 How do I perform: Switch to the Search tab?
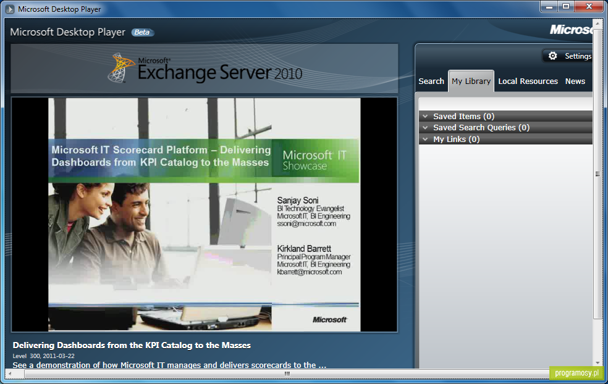point(431,81)
